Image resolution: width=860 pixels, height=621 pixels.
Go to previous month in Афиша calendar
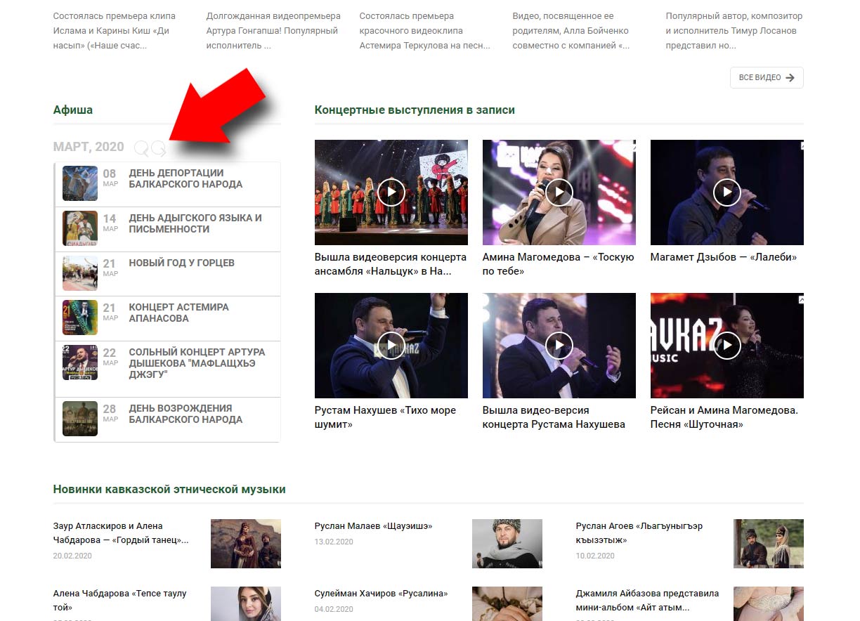pos(141,148)
